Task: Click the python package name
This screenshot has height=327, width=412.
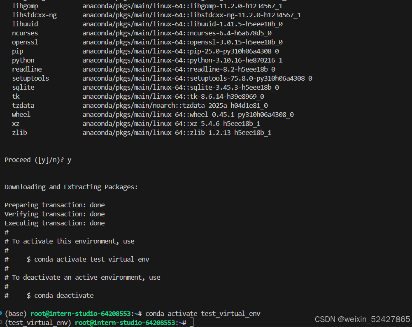Action: coord(23,60)
